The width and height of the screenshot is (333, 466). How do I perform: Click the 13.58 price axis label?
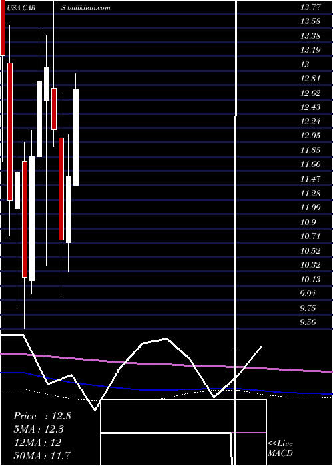click(311, 21)
